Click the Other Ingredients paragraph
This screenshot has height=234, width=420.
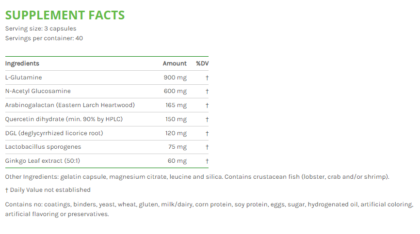[x=197, y=177]
